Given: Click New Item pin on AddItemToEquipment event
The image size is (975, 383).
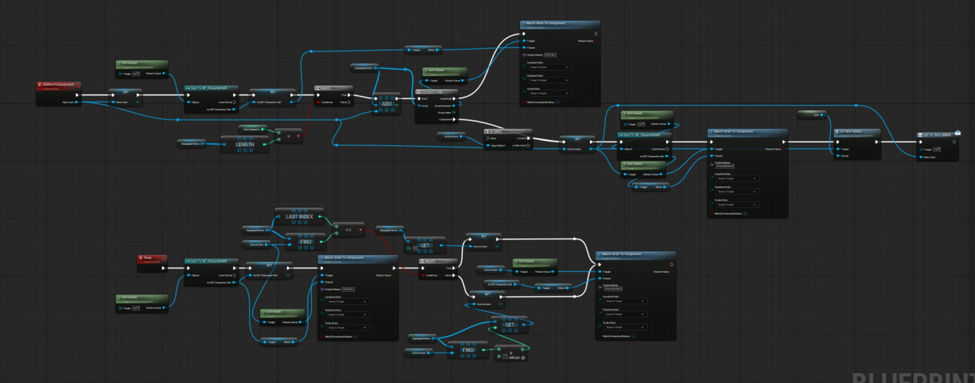Looking at the screenshot, I should click(x=78, y=102).
